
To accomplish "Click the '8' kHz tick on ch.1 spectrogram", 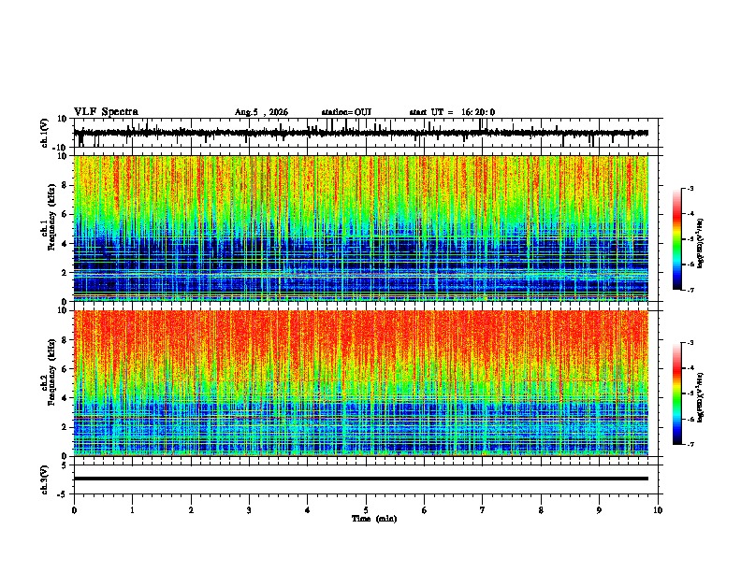I will pyautogui.click(x=65, y=185).
